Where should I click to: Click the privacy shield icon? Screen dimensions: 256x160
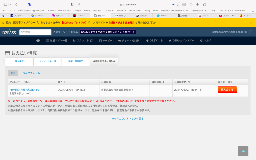[x=72, y=4]
